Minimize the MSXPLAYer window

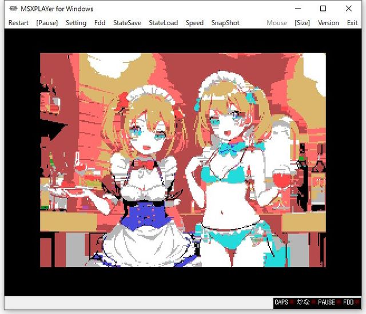[298, 9]
